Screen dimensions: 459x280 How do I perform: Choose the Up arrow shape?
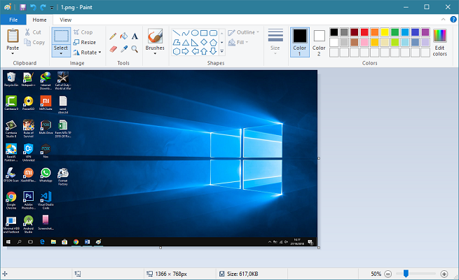pyautogui.click(x=204, y=52)
